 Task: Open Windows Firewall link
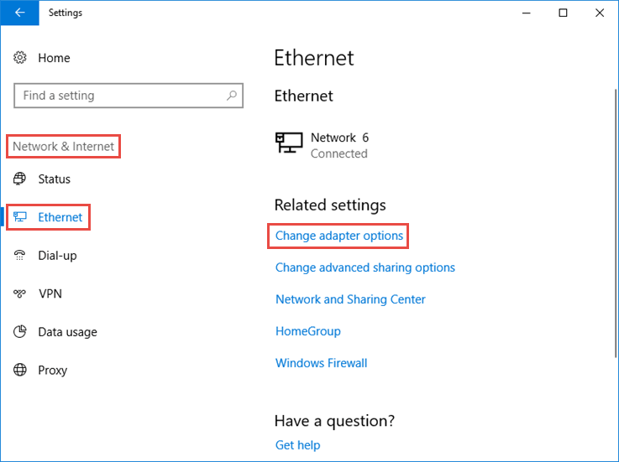click(x=321, y=363)
